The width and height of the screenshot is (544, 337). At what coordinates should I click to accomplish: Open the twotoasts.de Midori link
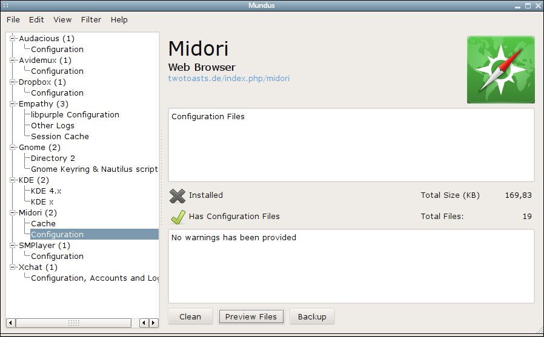click(x=228, y=78)
